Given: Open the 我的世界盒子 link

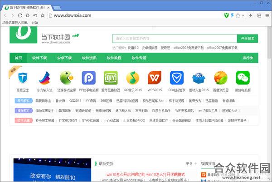Looking at the screenshot, I should 237,120.
